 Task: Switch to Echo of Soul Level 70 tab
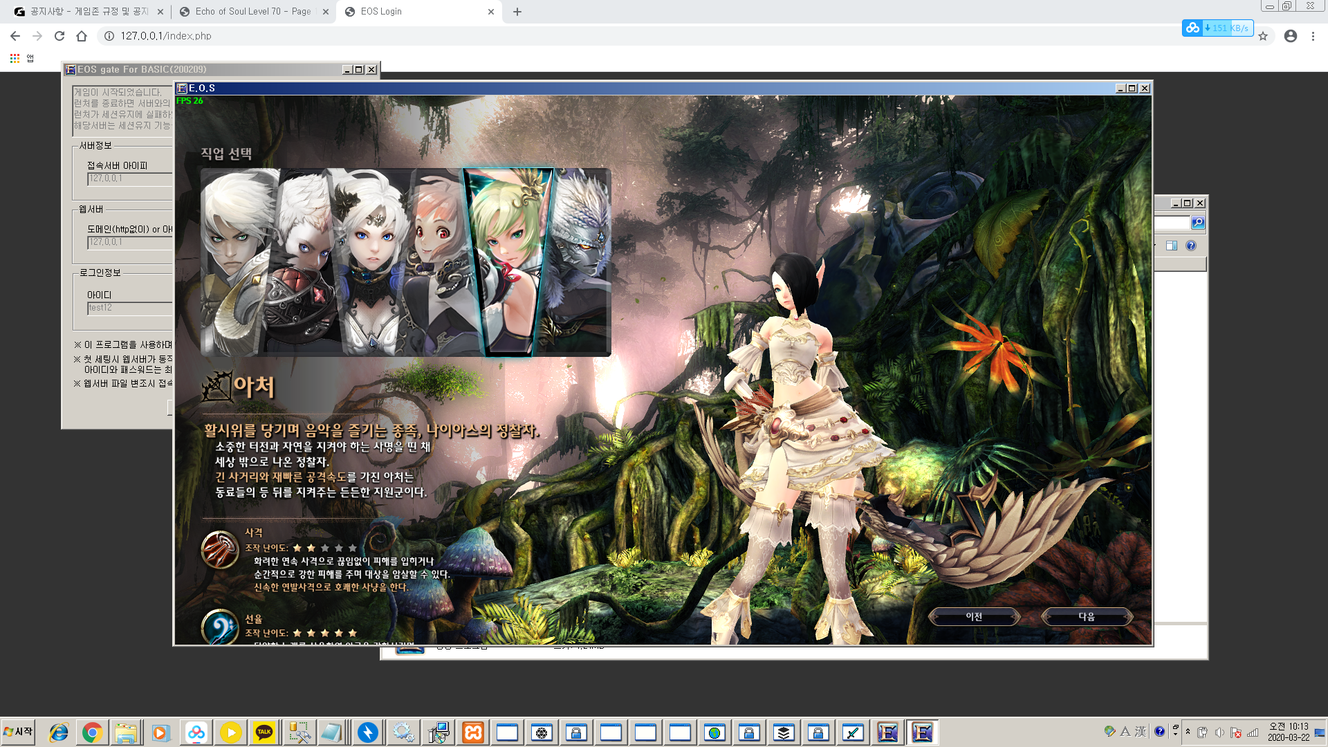(252, 12)
